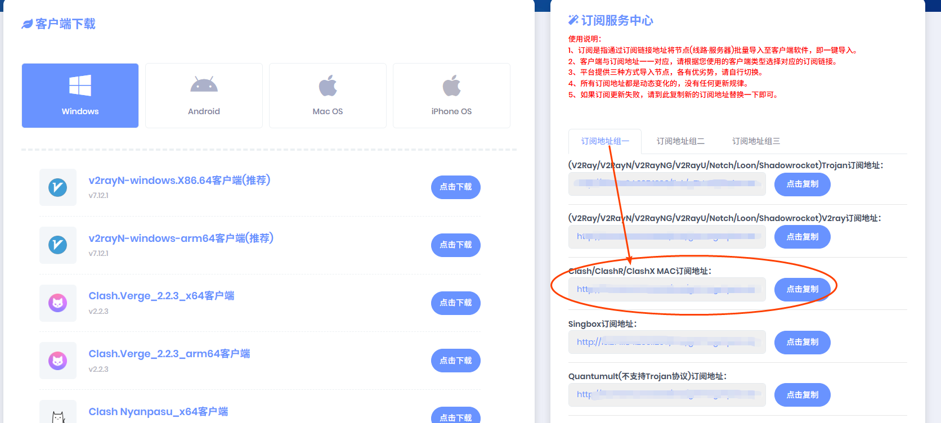Download v2rayN-windows-arm64 client
This screenshot has height=423, width=941.
456,245
